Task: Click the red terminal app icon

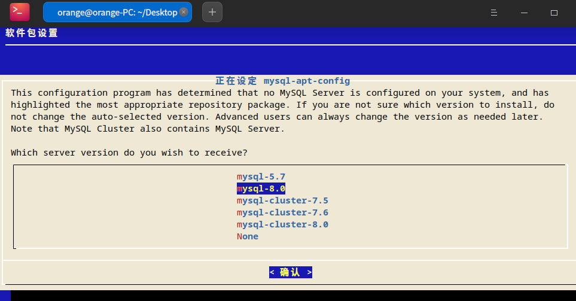Action: [x=20, y=12]
